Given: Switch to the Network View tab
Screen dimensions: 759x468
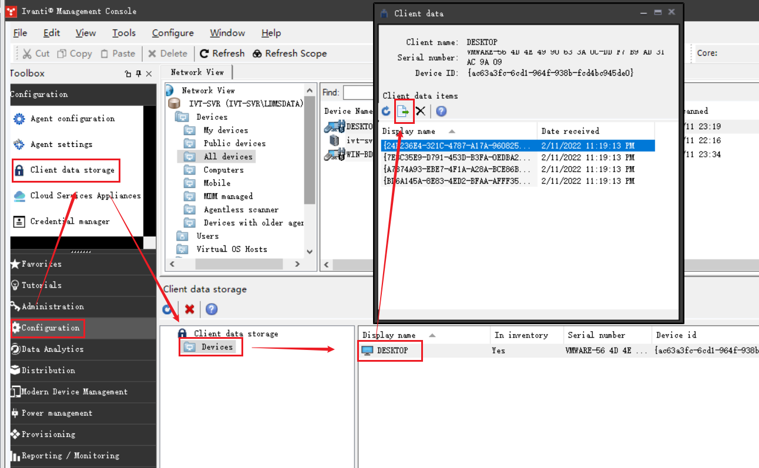Looking at the screenshot, I should 197,72.
